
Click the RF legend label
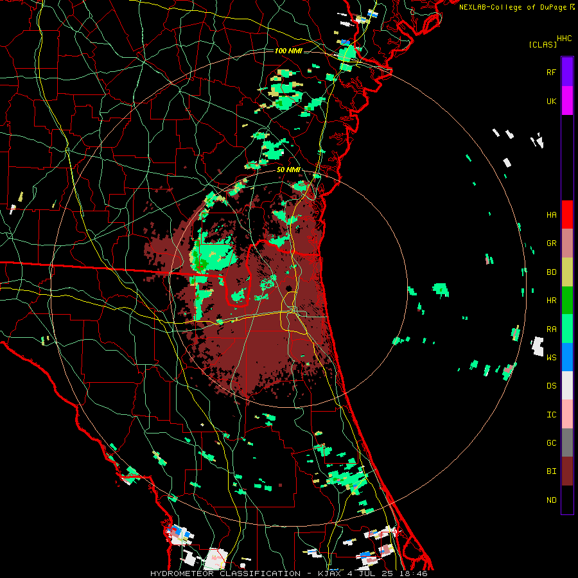click(x=551, y=72)
